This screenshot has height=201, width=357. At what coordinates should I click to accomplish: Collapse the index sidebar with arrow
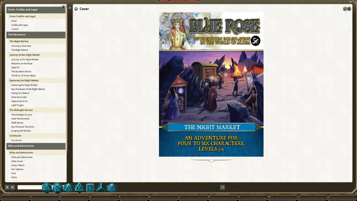click(70, 8)
